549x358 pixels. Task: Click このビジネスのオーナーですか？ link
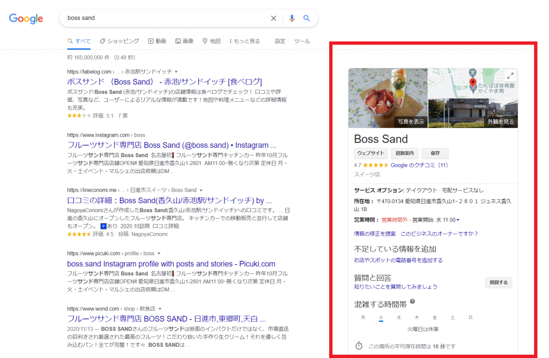pyautogui.click(x=439, y=234)
